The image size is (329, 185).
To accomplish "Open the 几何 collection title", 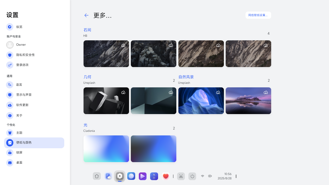I will 87,77.
